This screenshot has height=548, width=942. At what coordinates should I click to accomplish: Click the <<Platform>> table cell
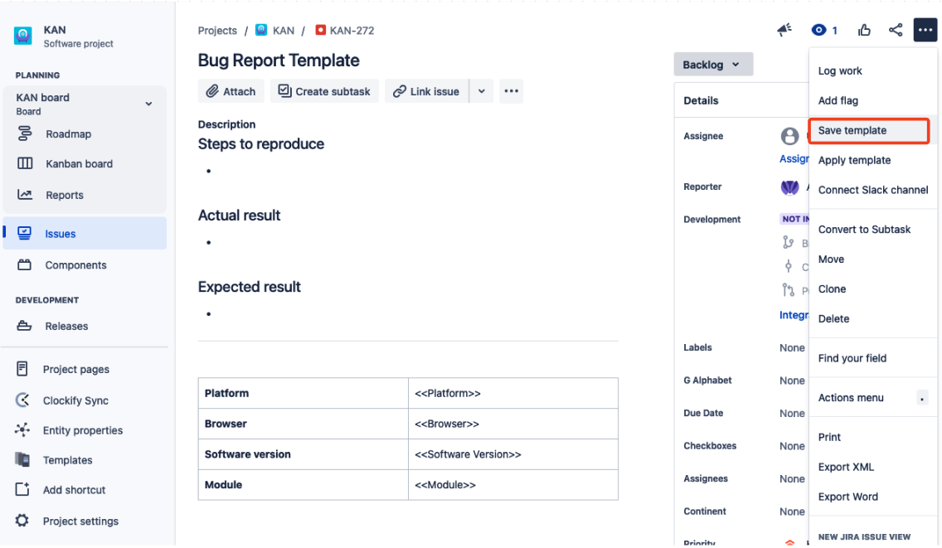click(512, 393)
